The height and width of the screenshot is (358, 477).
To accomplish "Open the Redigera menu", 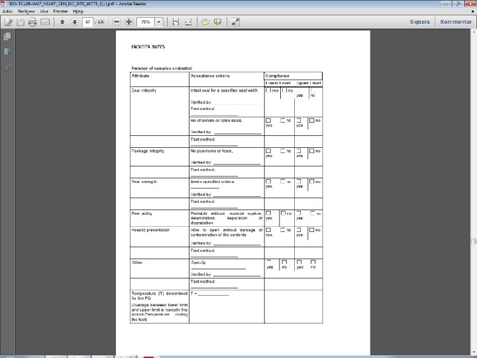I will point(26,11).
